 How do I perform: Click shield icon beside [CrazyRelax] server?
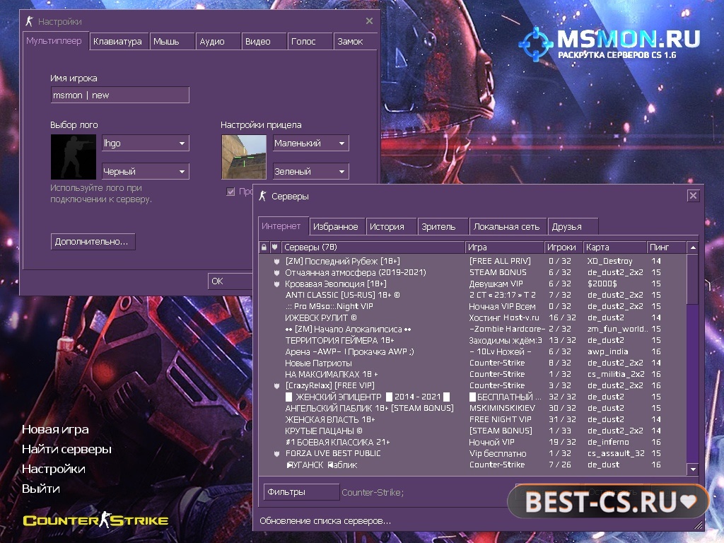(276, 385)
